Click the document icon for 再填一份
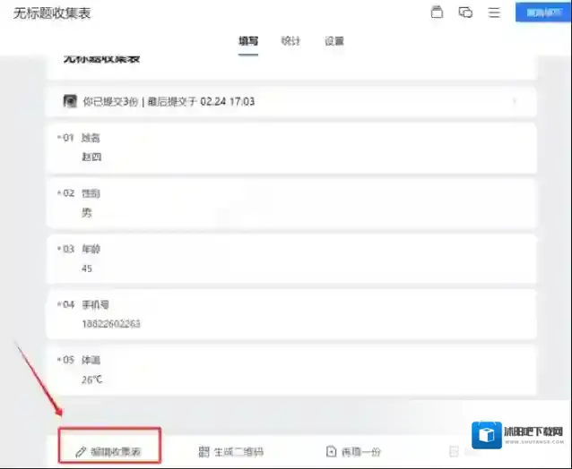The image size is (572, 469). (x=331, y=452)
